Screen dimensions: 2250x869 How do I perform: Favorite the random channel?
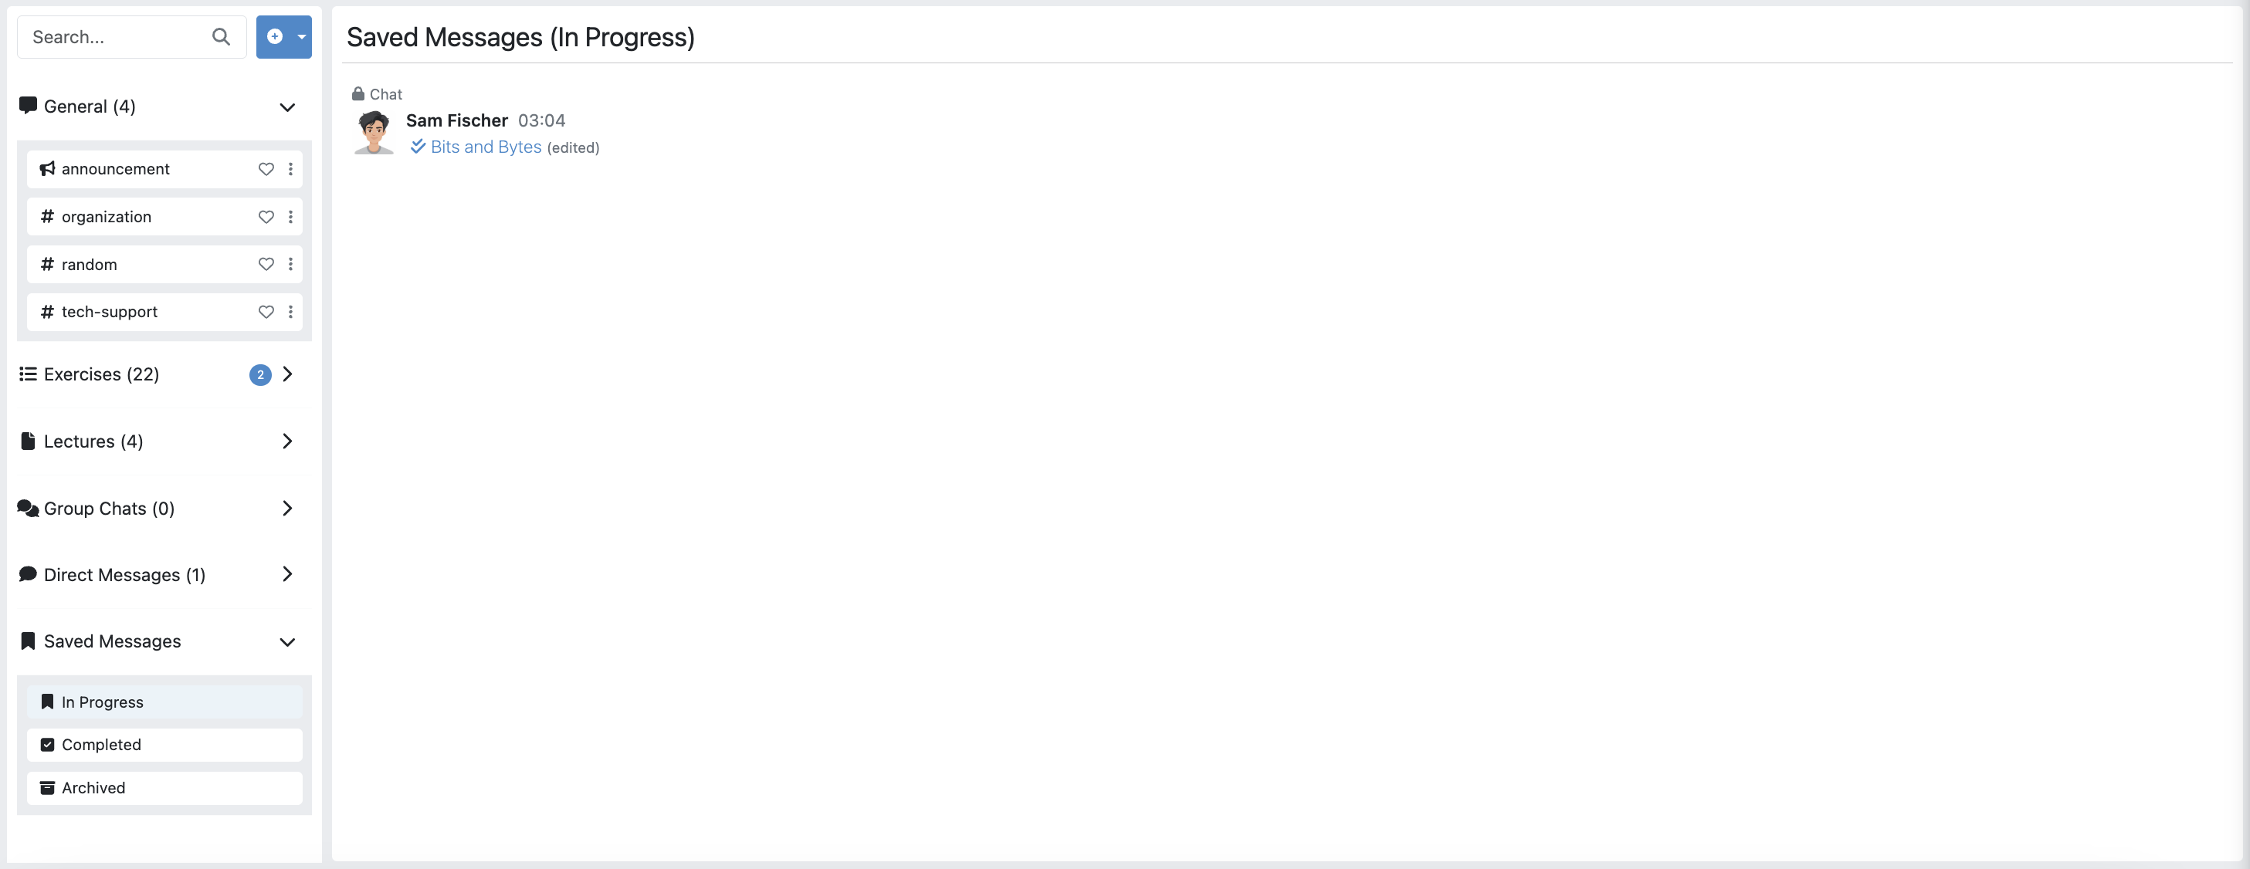(x=266, y=264)
